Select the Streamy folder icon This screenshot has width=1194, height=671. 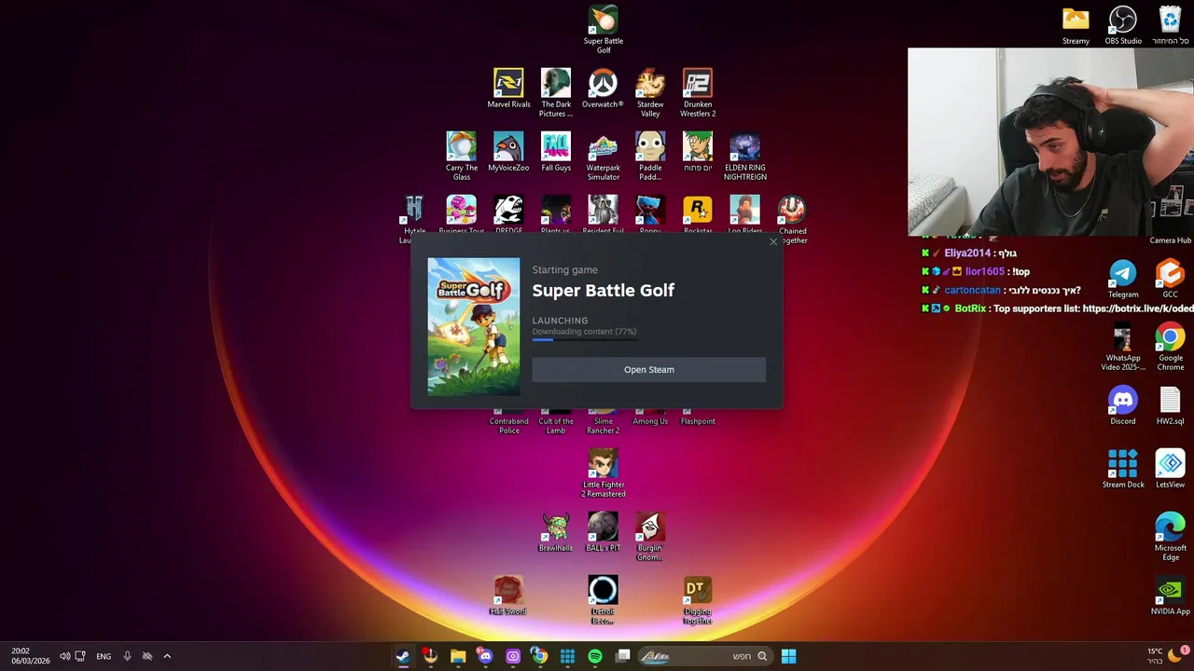click(x=1076, y=25)
